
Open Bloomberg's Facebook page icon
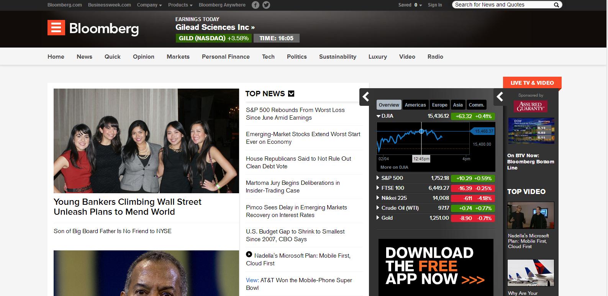[256, 5]
